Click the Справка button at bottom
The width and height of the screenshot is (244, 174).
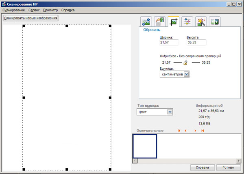[x=202, y=168]
